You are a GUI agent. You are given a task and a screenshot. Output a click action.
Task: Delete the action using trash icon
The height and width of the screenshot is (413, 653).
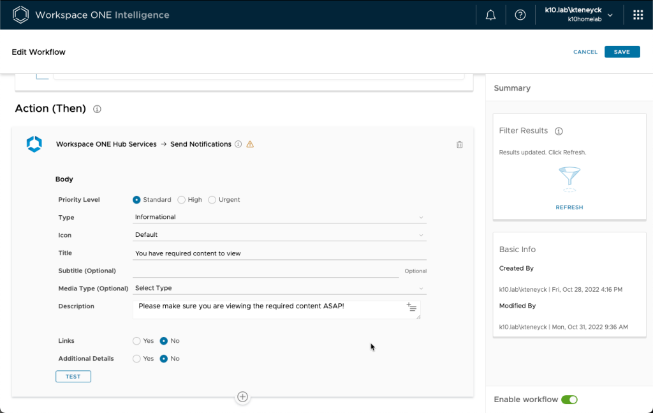point(460,145)
